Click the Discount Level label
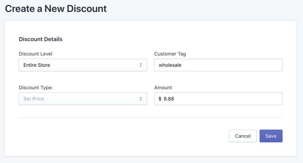Image resolution: width=303 pixels, height=163 pixels. point(36,54)
